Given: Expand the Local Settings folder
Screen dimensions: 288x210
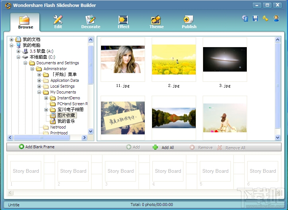Looking at the screenshot, I should (x=39, y=86).
